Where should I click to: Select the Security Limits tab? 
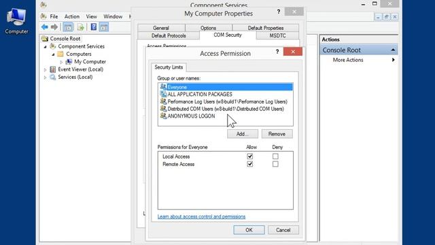169,67
